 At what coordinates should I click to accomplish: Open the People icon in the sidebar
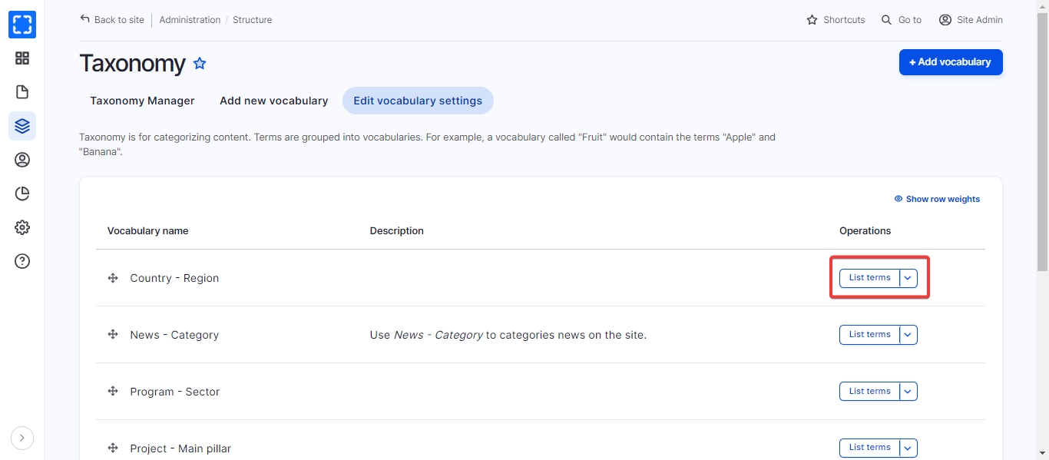click(22, 160)
